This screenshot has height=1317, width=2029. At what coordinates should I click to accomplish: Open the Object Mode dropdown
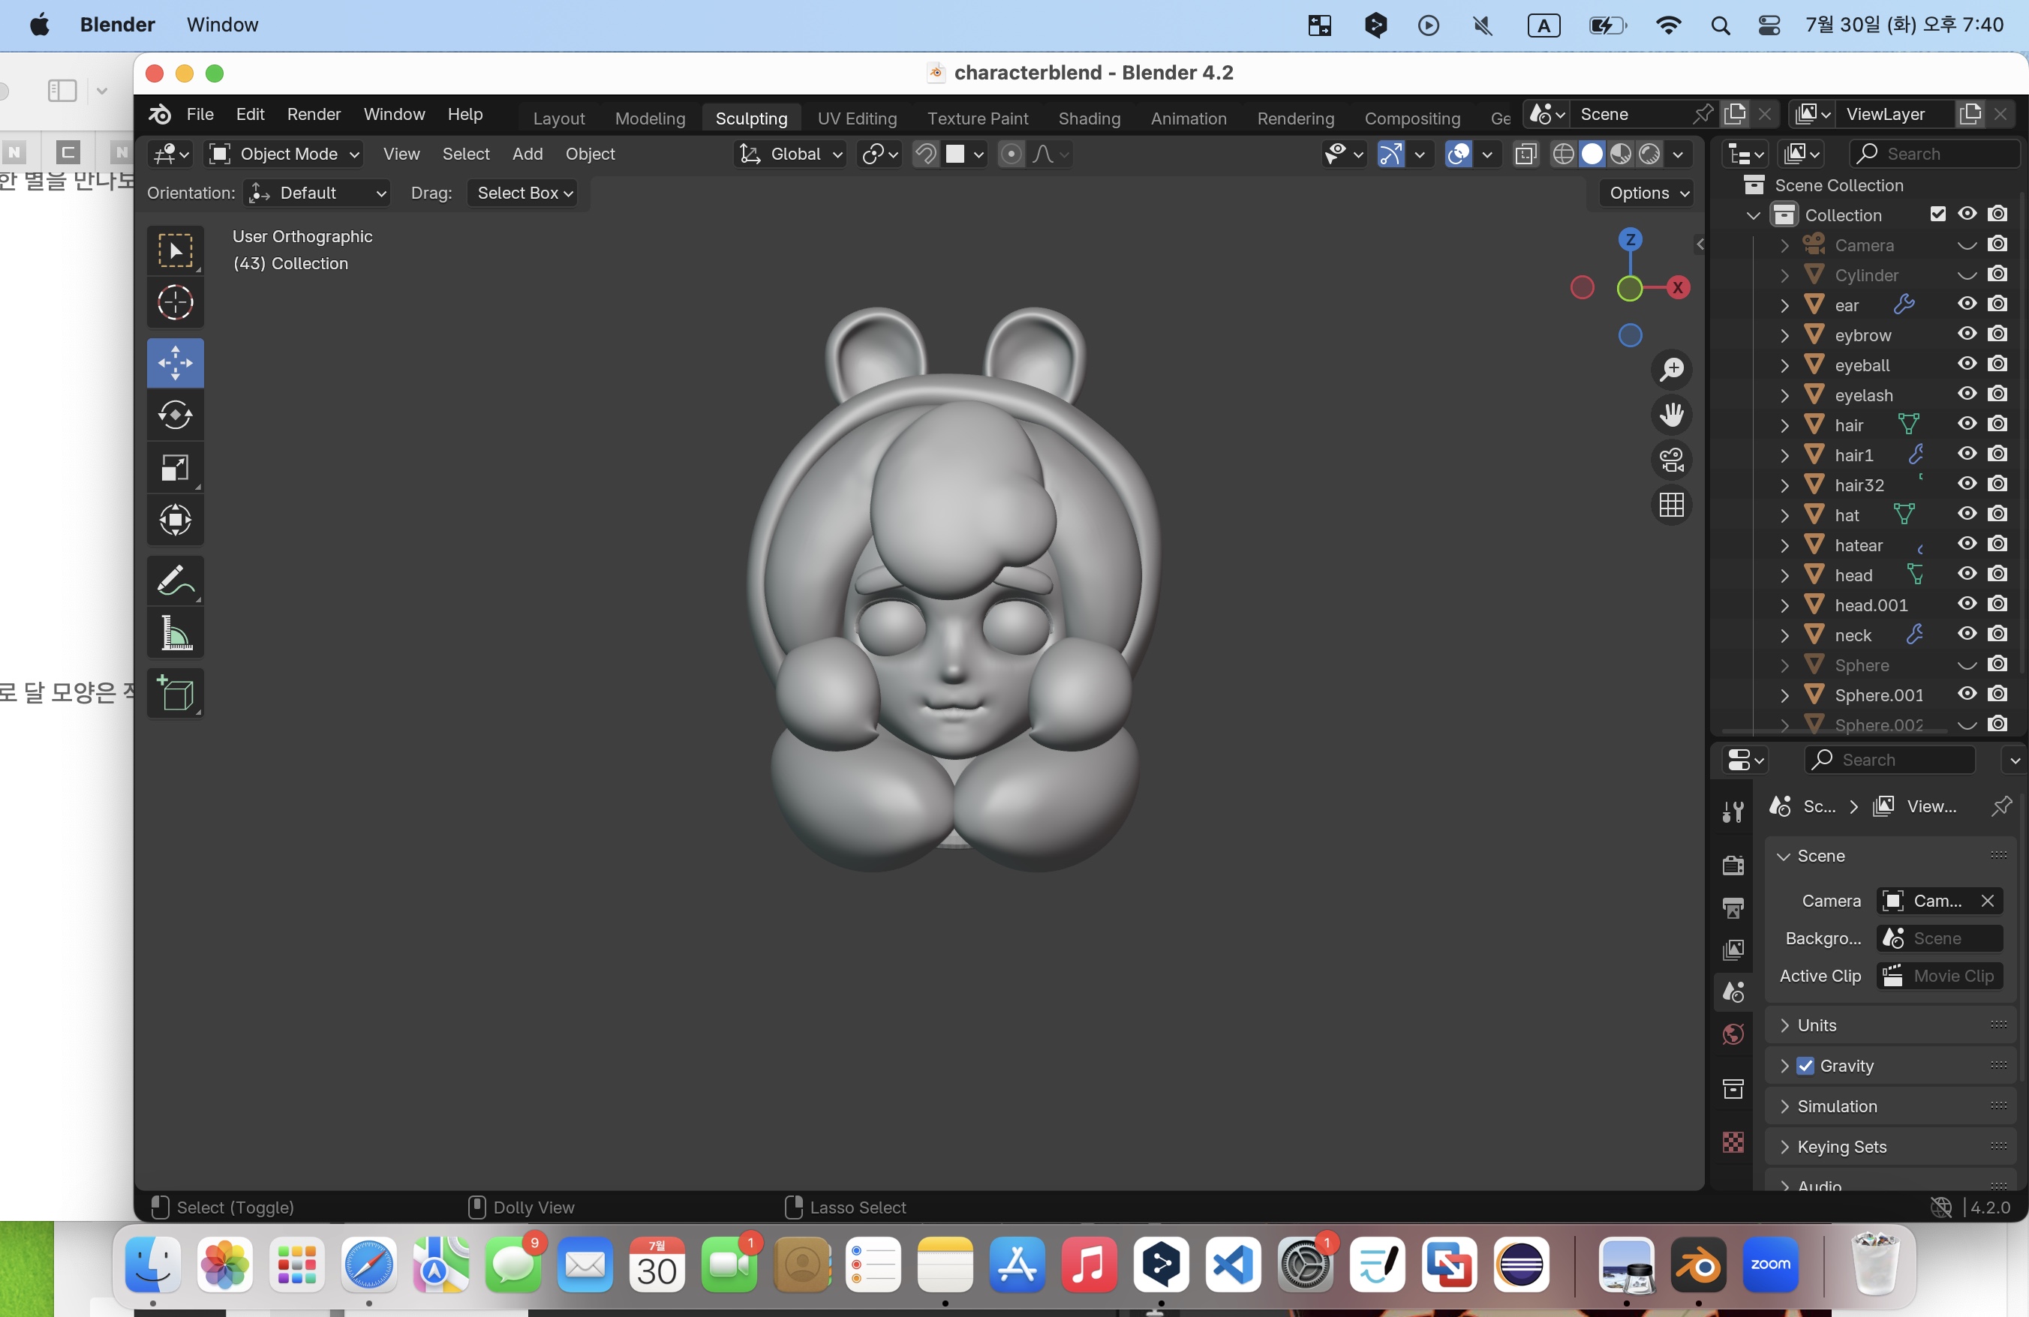(286, 154)
